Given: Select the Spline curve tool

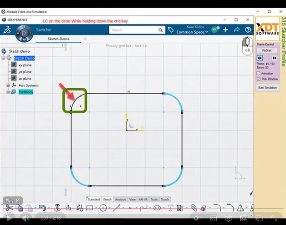Looking at the screenshot, I should click(144, 208).
